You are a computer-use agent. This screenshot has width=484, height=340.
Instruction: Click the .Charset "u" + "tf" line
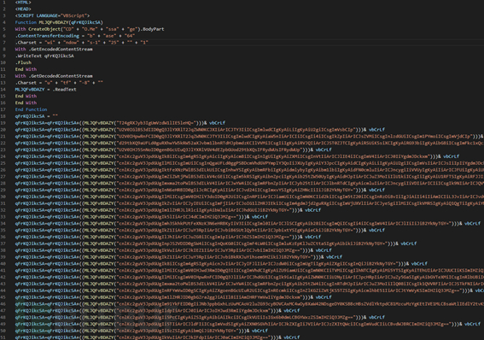(59, 83)
